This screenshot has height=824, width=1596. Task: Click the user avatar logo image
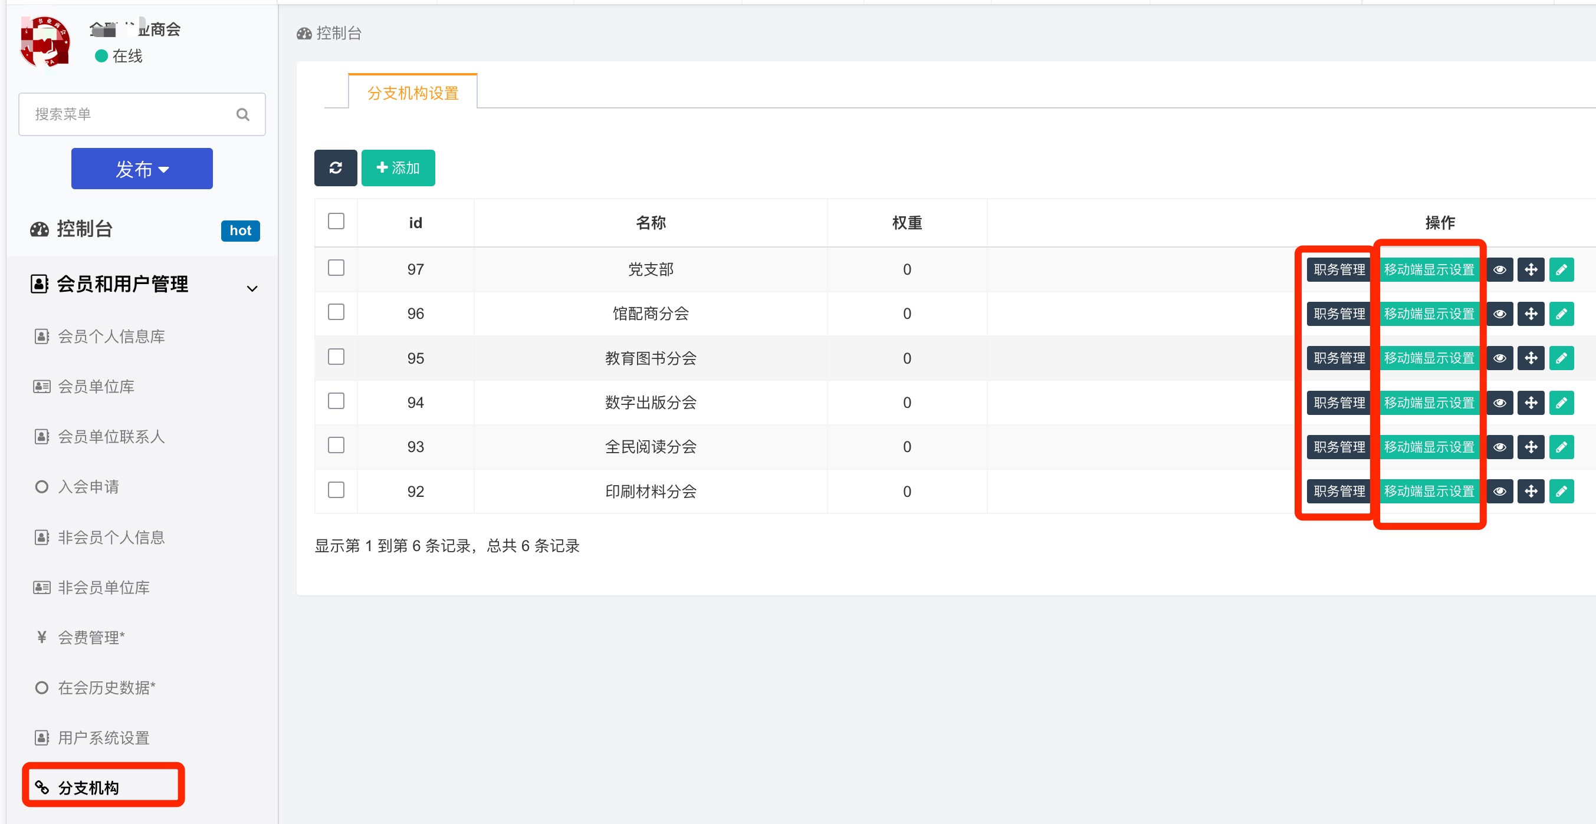45,42
